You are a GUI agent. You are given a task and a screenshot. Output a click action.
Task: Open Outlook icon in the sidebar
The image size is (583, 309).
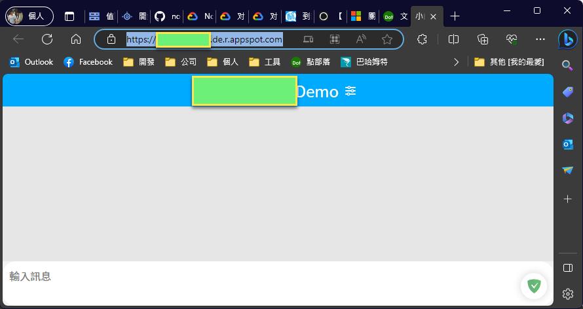point(568,144)
